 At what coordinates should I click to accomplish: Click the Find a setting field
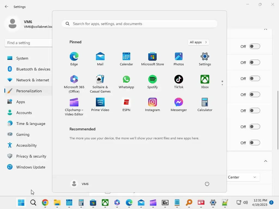[28, 43]
